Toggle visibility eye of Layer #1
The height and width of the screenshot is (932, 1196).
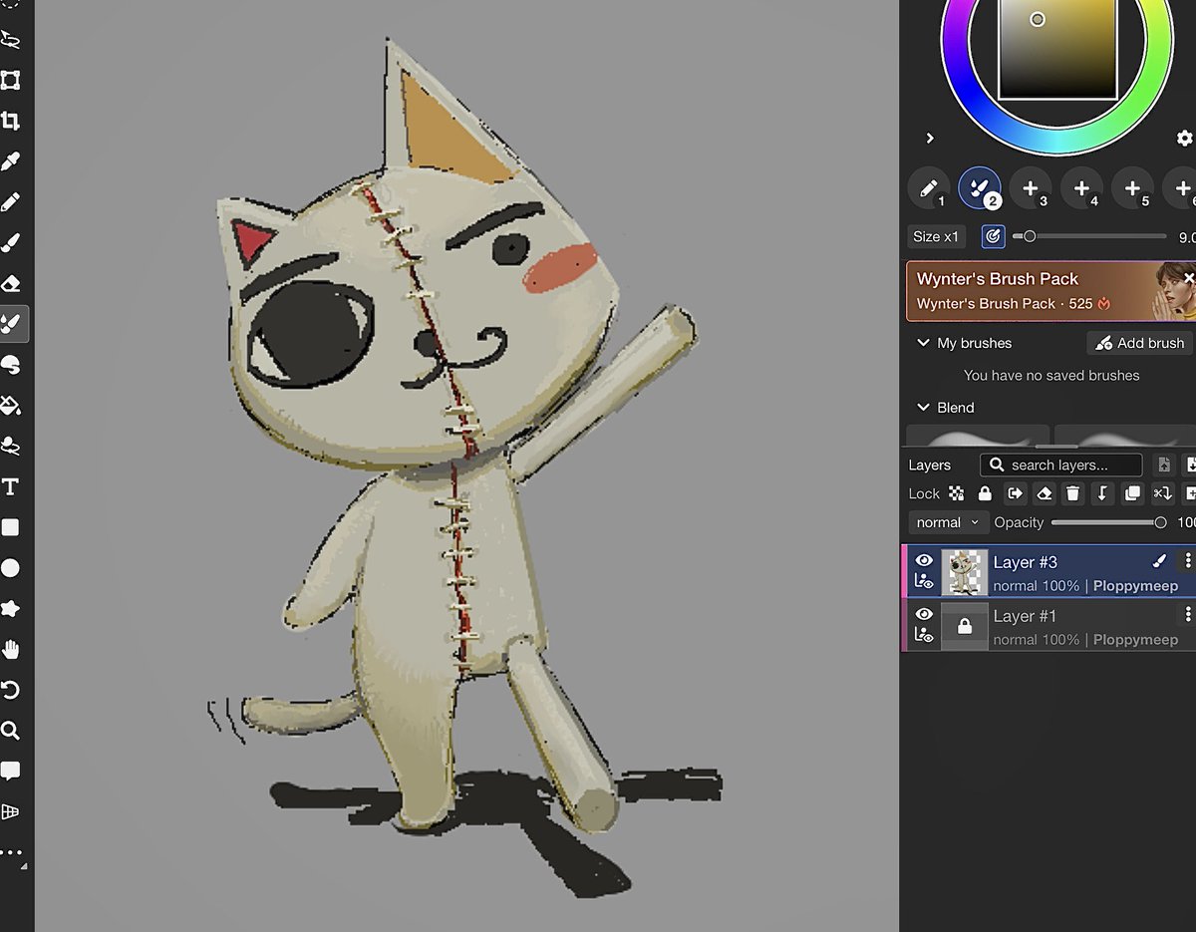924,614
